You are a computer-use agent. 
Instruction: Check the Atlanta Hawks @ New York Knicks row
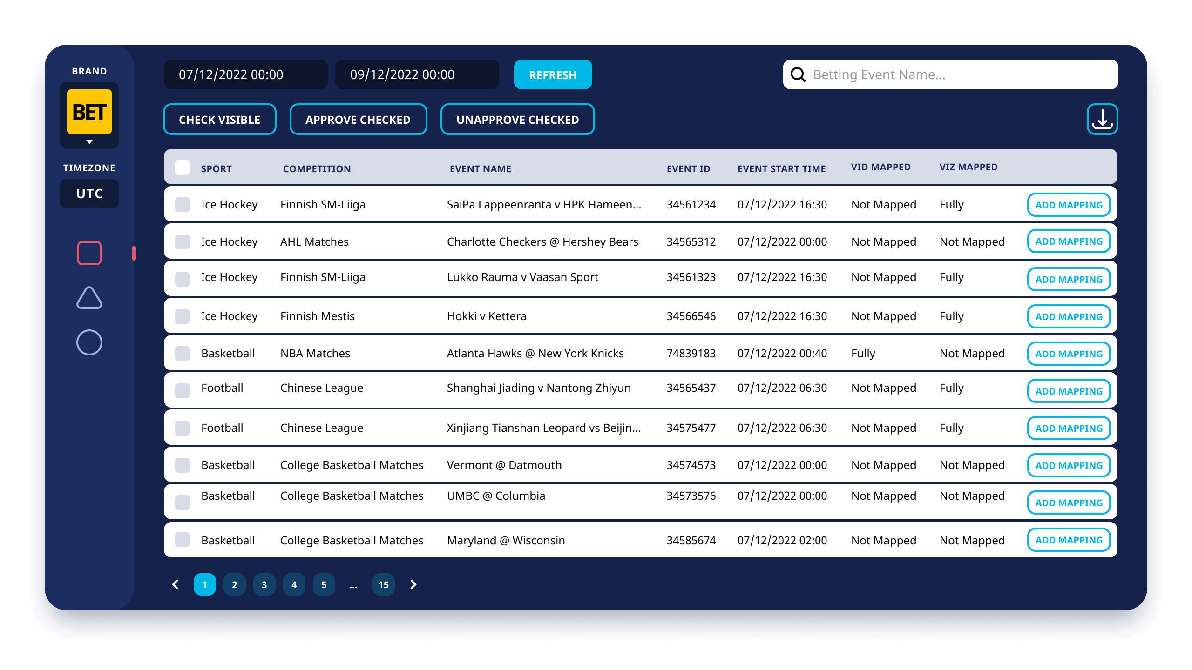pyautogui.click(x=183, y=354)
